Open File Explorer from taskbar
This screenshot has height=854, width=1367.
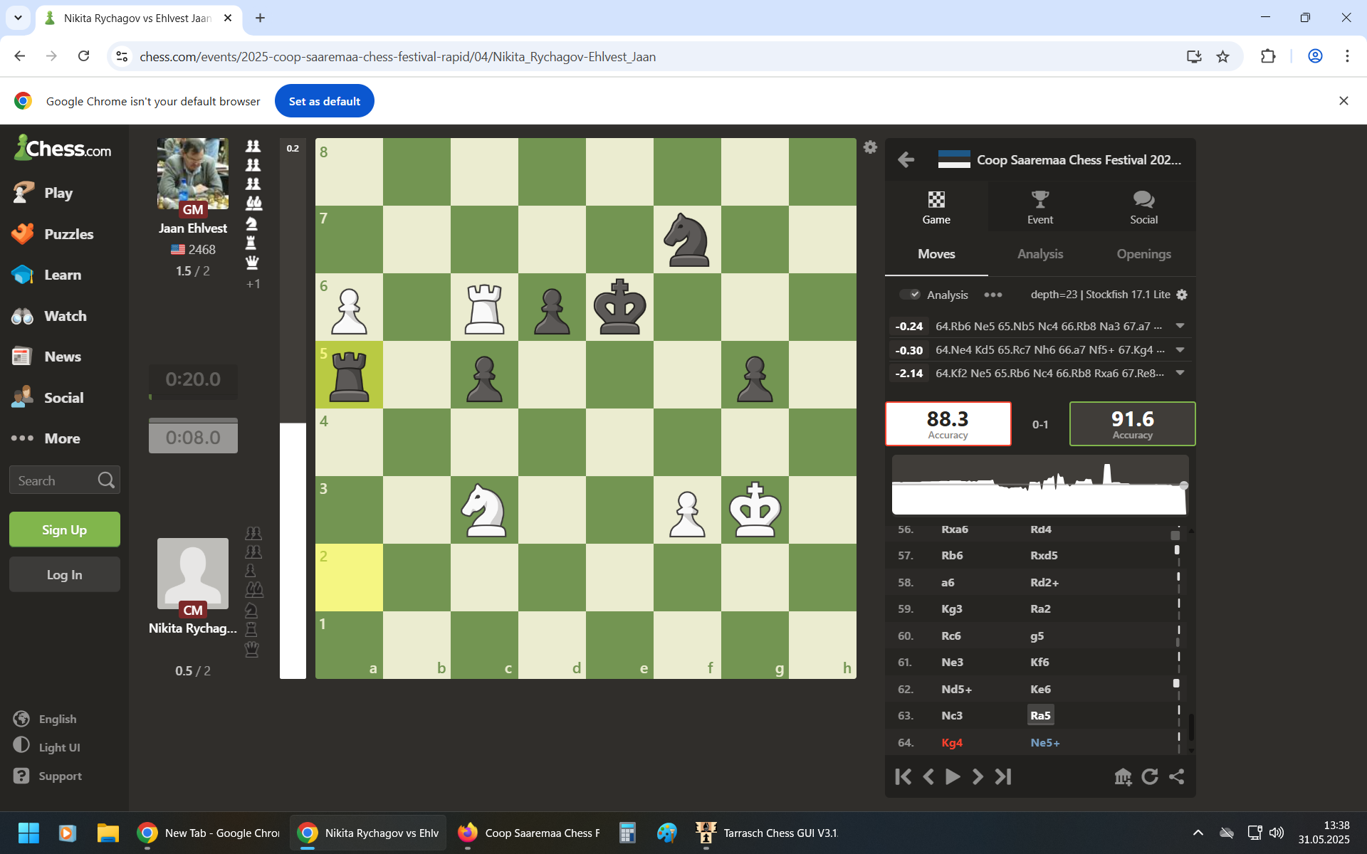108,833
